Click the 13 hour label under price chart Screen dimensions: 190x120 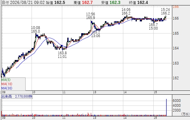[x=94, y=92]
